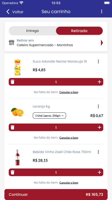Open the 1 Und. (aprox. 250gr) dropdown

(49, 116)
